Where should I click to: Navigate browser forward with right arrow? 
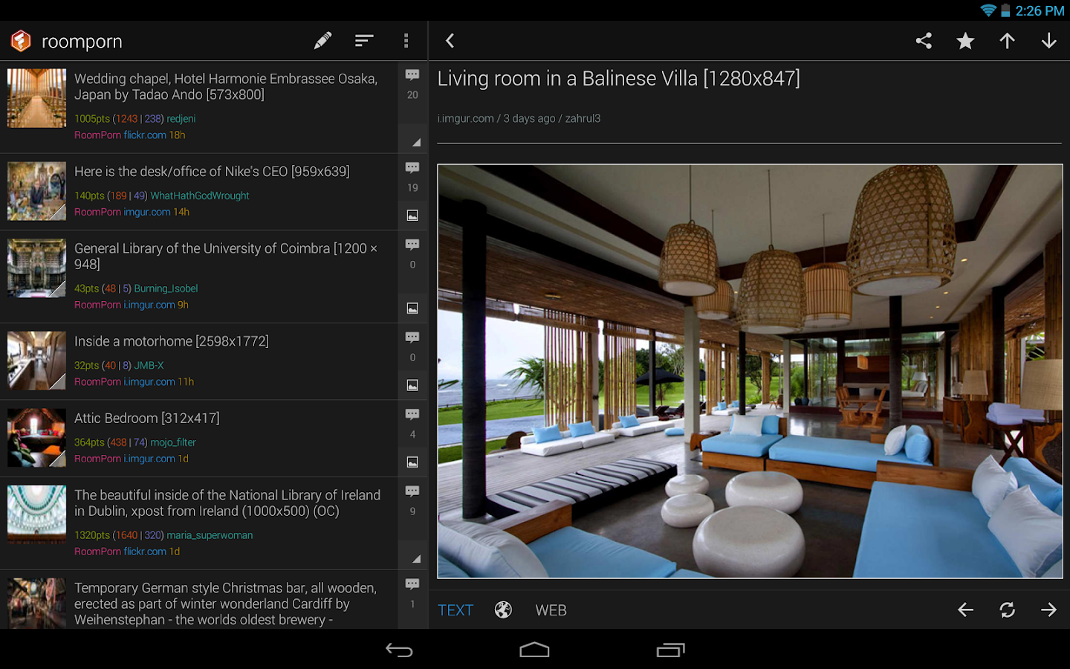[x=1048, y=610]
